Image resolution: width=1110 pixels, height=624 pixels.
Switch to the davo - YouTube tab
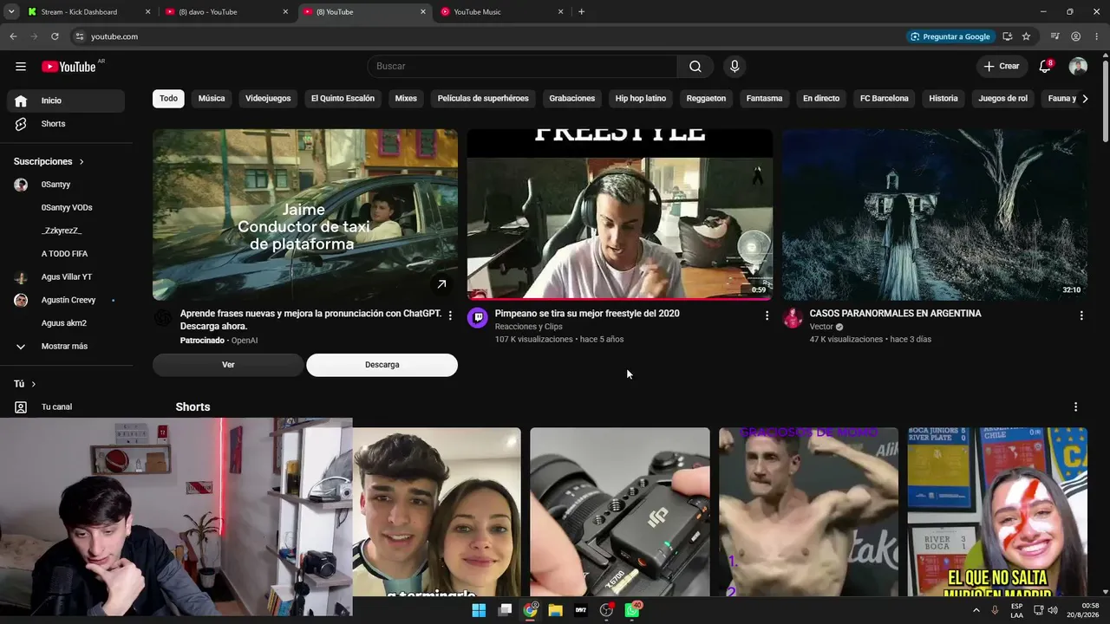tap(227, 12)
